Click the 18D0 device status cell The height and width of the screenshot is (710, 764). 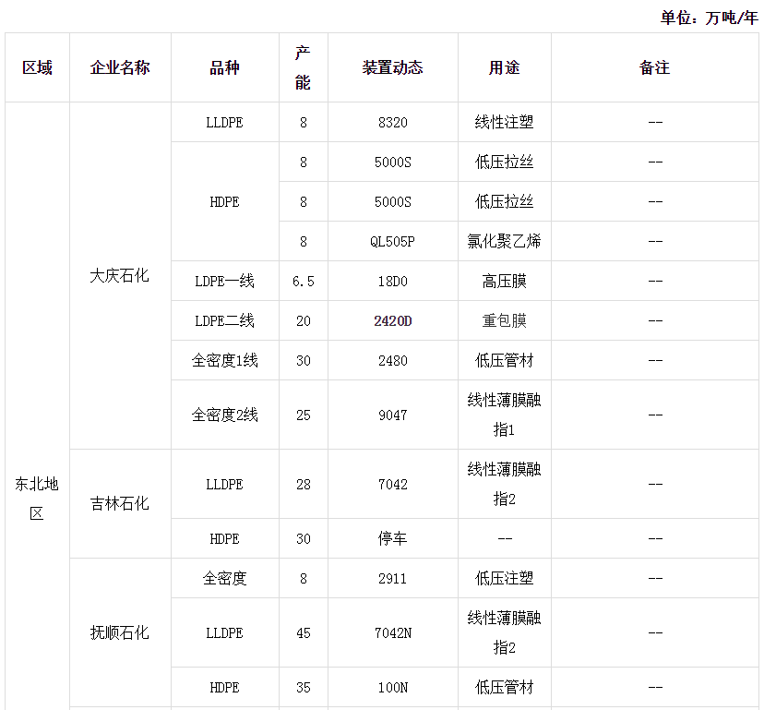pyautogui.click(x=393, y=281)
